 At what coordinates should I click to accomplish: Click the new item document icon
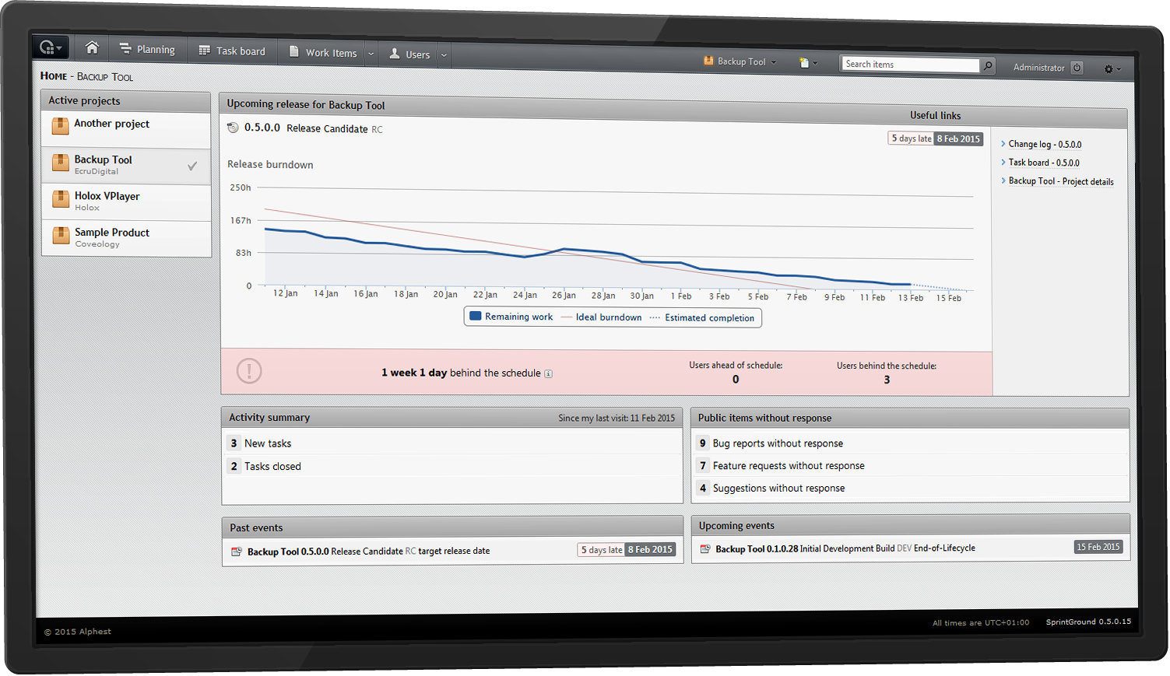click(x=805, y=63)
